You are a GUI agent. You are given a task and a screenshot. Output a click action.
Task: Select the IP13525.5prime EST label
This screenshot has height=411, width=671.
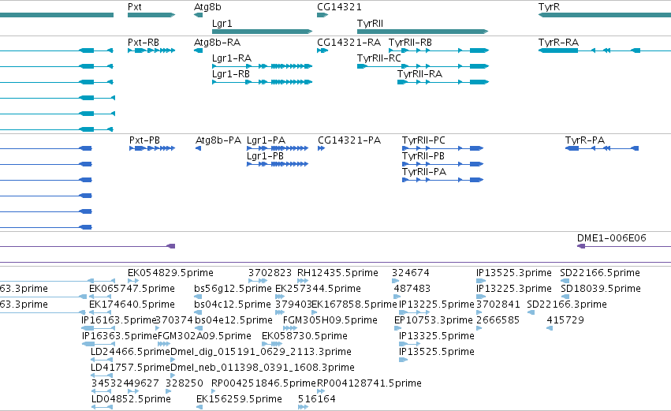437,352
